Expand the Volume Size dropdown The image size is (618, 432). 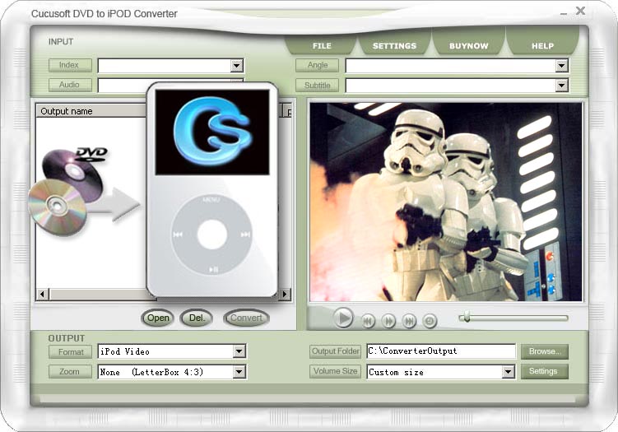click(508, 371)
